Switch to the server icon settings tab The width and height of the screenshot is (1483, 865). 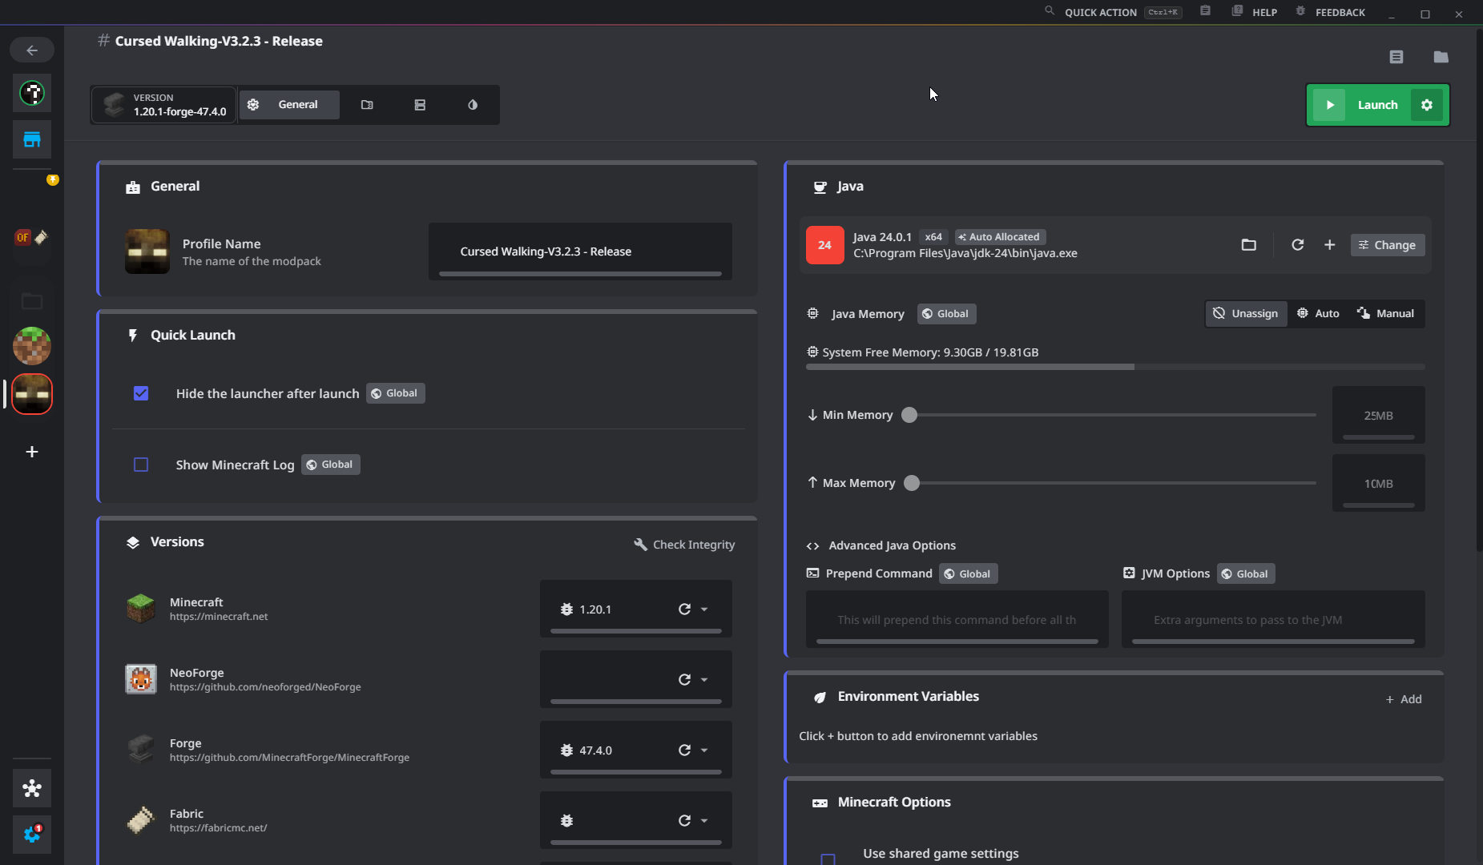[x=420, y=105]
